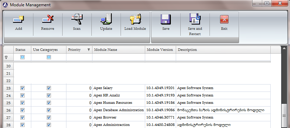This screenshot has width=290, height=128.
Task: Select row header 23
Action: pyautogui.click(x=8, y=88)
